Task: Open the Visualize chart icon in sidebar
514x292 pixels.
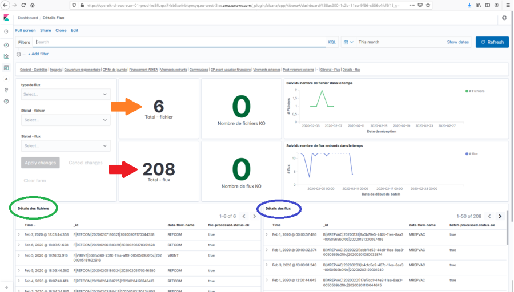Action: [x=6, y=56]
